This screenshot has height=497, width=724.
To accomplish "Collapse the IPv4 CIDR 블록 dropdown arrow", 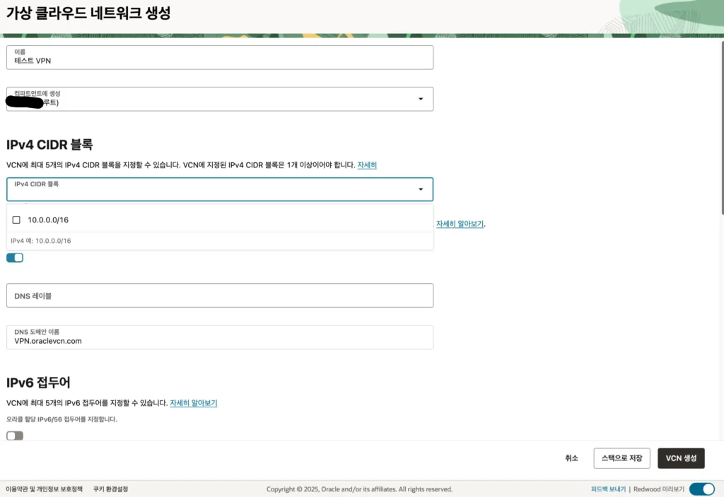I will click(x=421, y=189).
